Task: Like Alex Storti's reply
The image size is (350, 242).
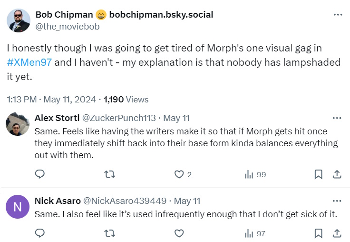Action: pyautogui.click(x=179, y=174)
